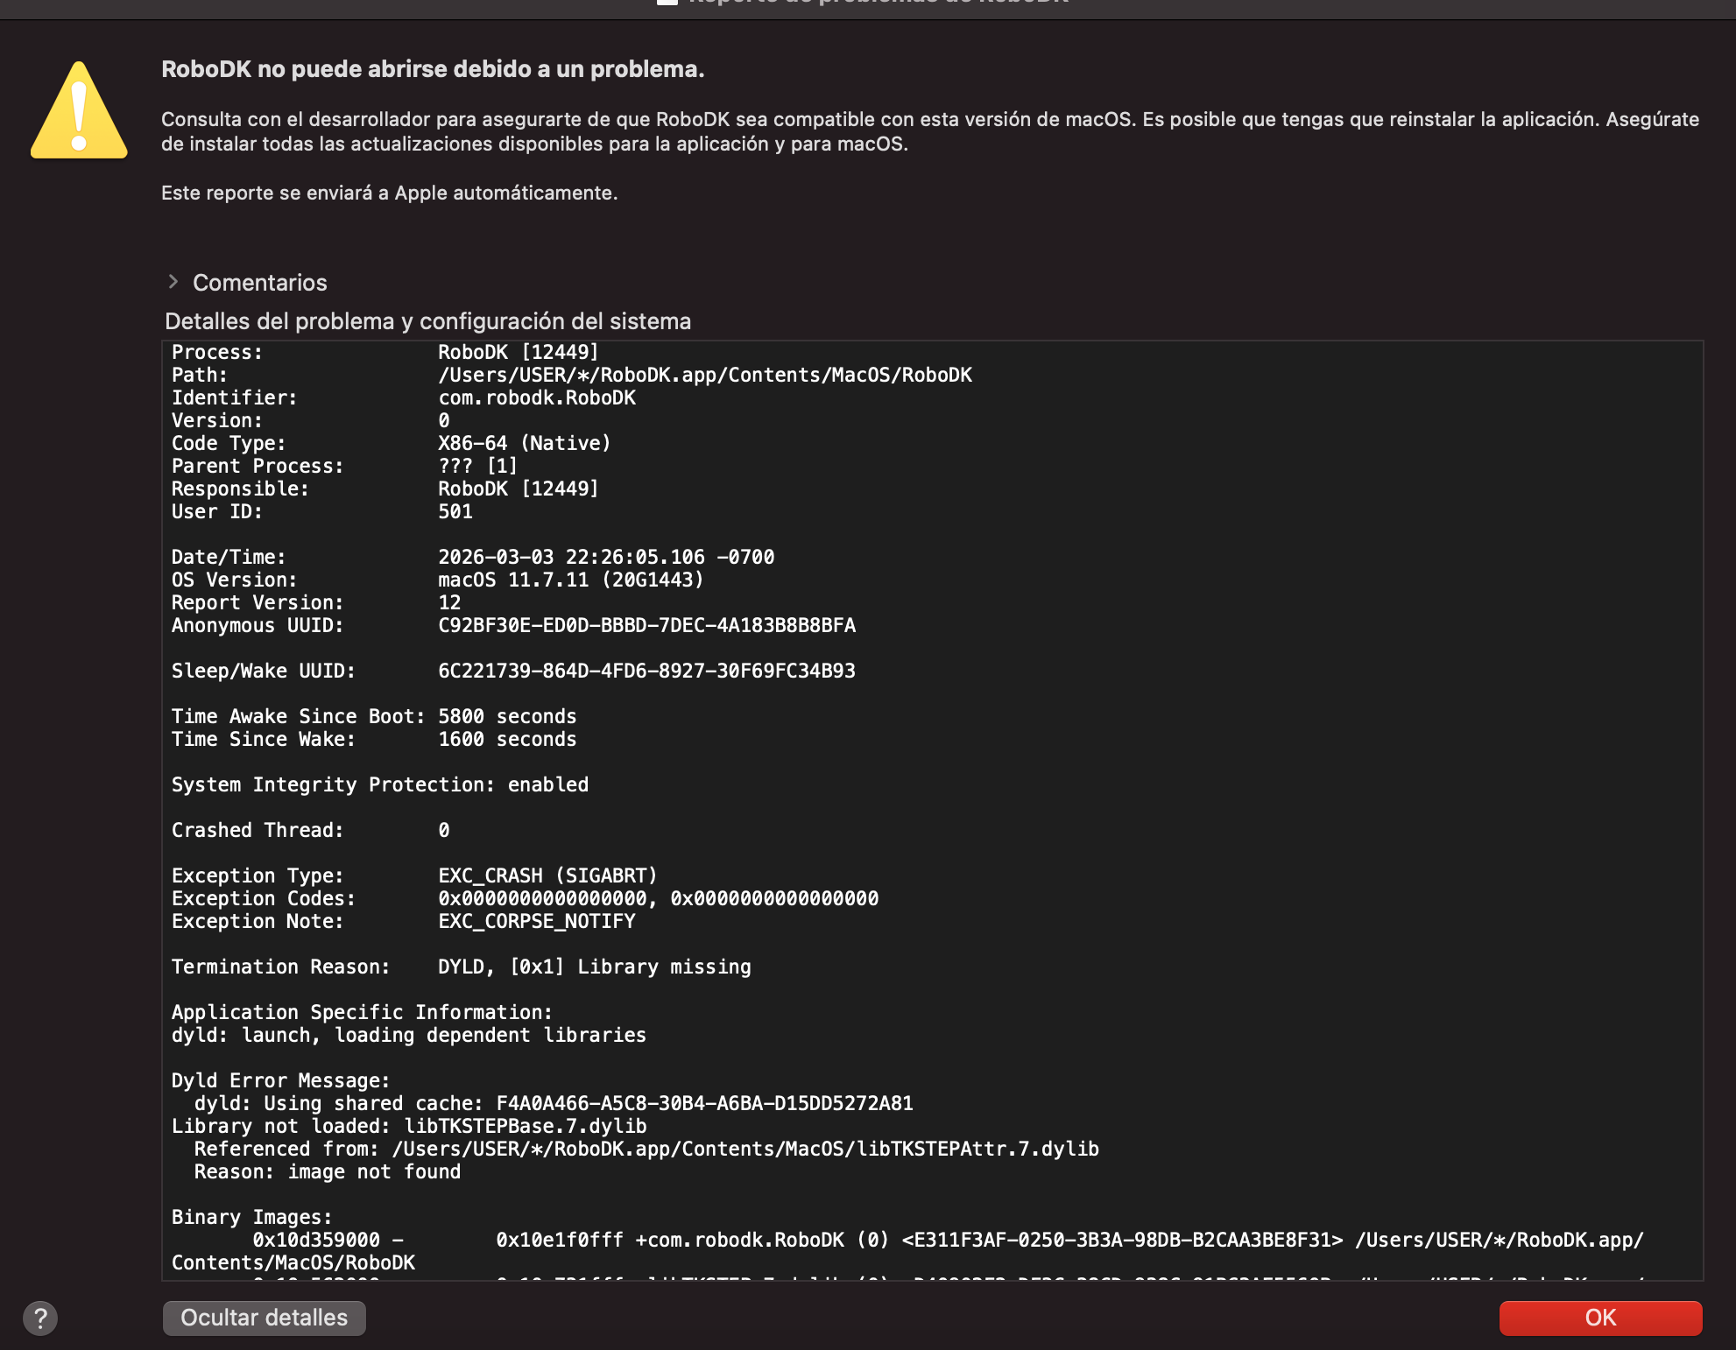Screen dimensions: 1736x1350
Task: Click the 'Este reporte se enviará a Apple' text
Action: 389,193
